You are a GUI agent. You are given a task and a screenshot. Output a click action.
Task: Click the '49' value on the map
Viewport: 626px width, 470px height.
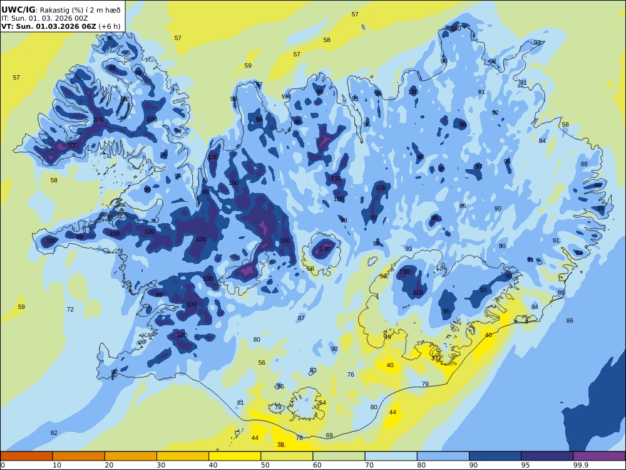(387, 337)
